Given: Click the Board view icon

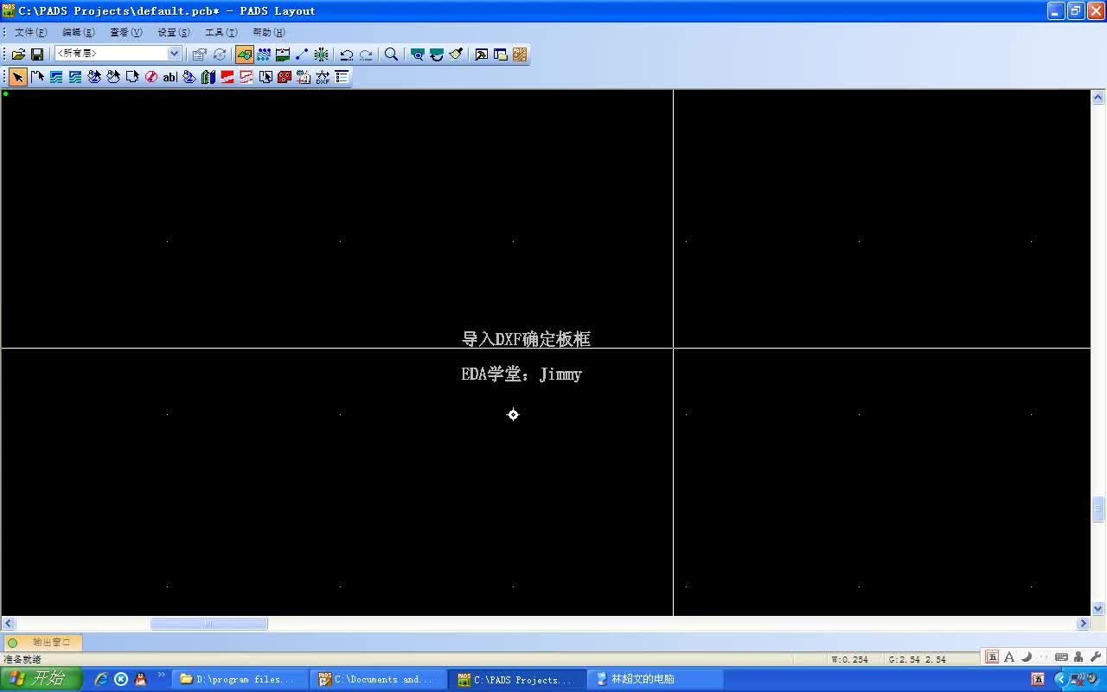Looking at the screenshot, I should tap(418, 54).
